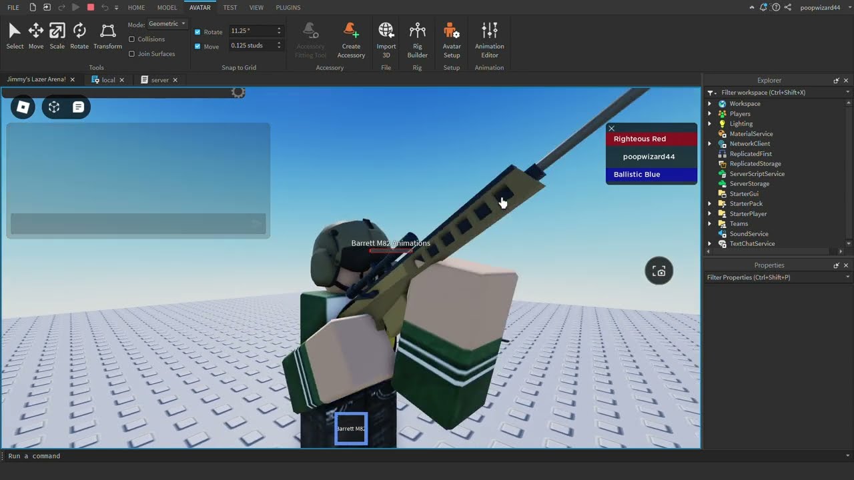Enable the Join Surfaces checkbox
Viewport: 854px width, 480px height.
131,54
